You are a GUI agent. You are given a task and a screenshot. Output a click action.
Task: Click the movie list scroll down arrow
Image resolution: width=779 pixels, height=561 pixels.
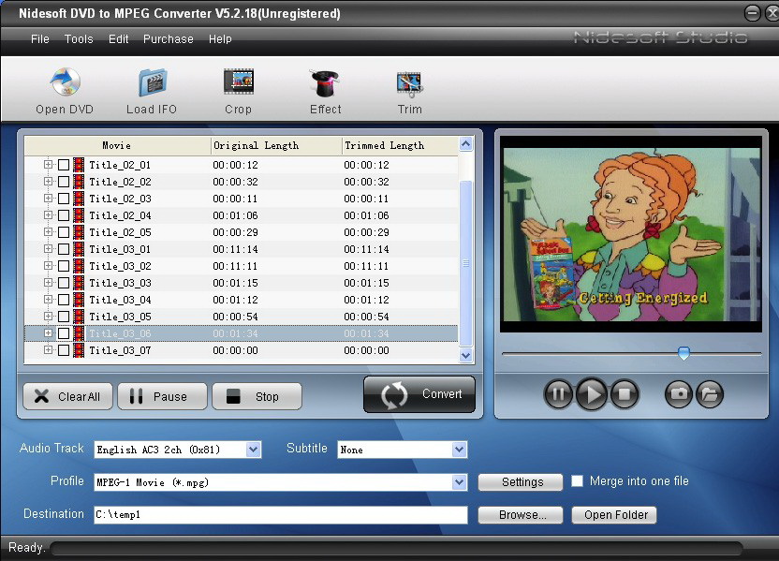465,355
